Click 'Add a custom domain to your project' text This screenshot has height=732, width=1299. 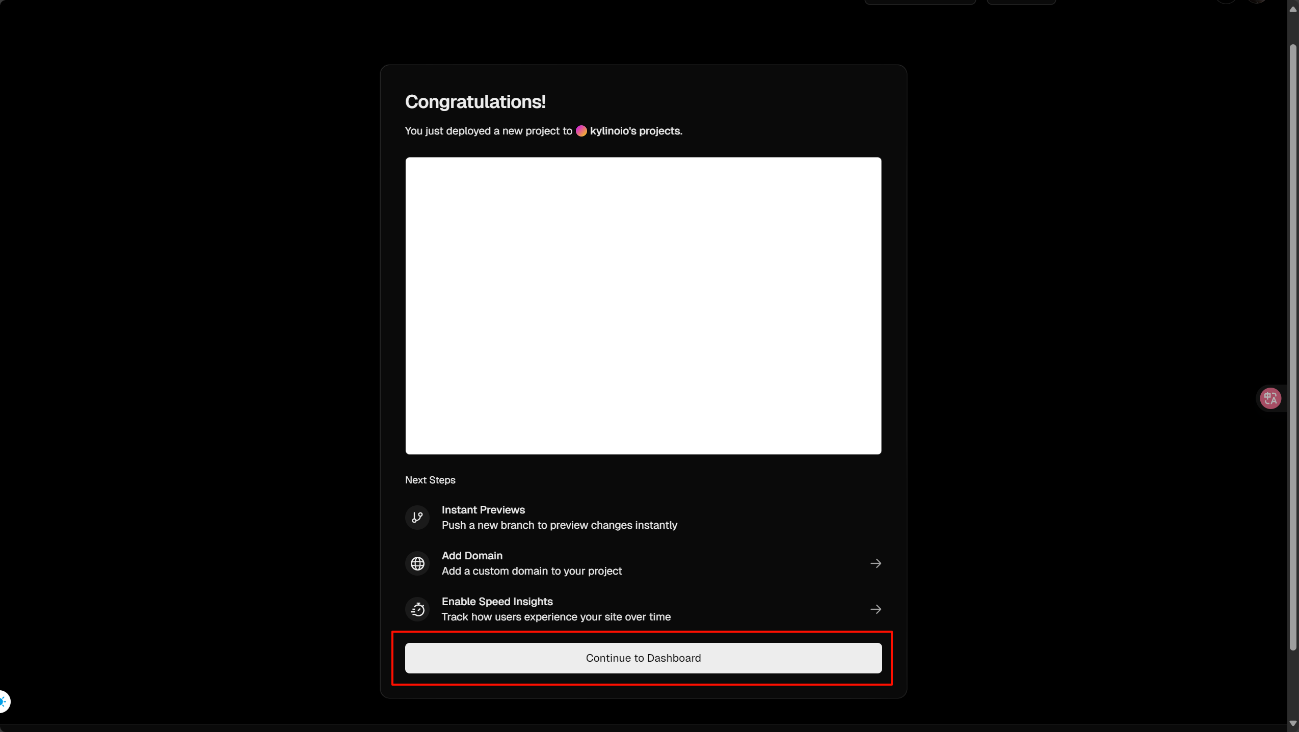532,571
